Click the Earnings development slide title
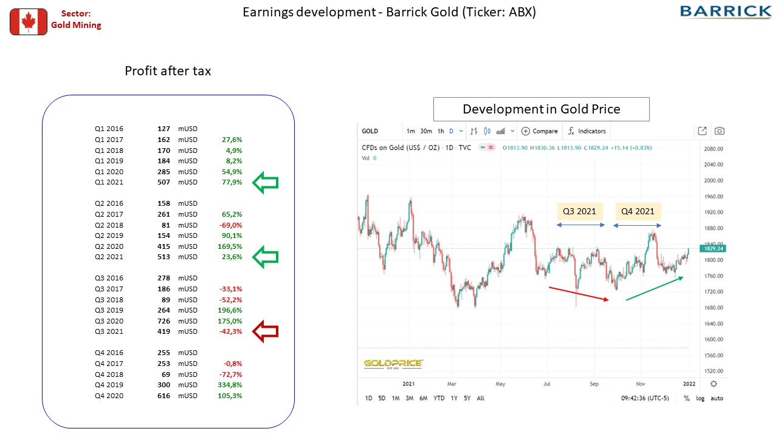This screenshot has width=778, height=437. [x=389, y=12]
